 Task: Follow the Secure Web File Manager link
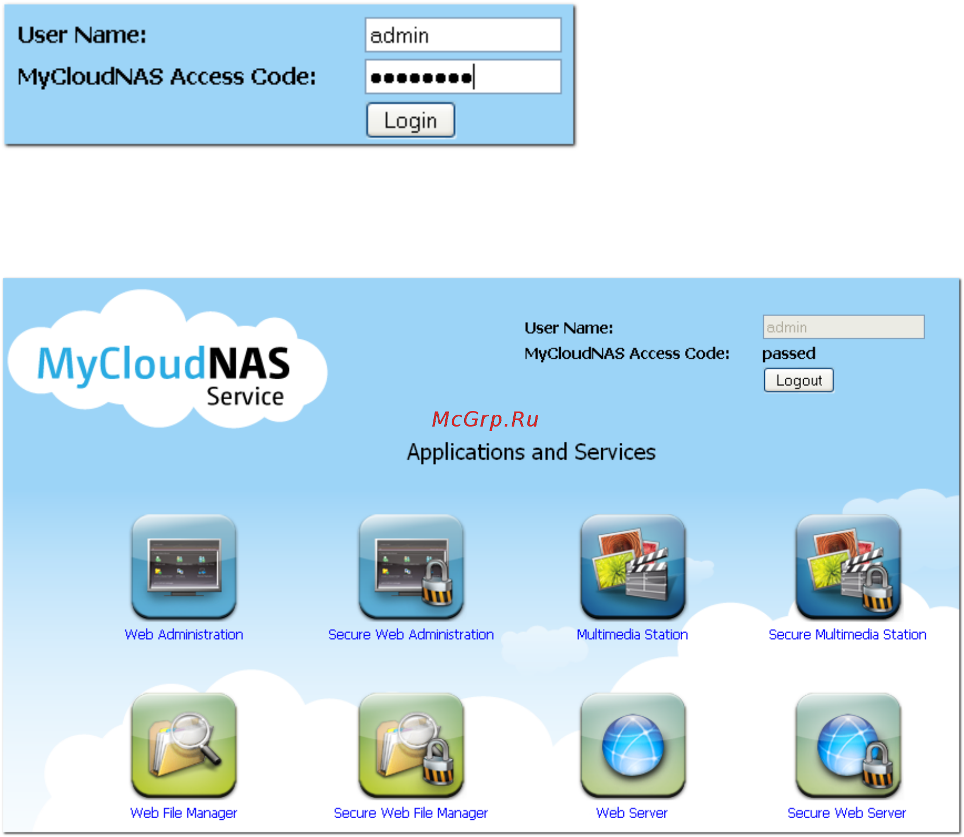[x=411, y=813]
